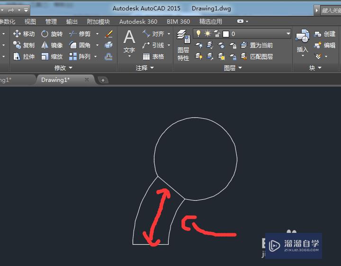Click the Create block (创建) tool
Viewport: 341px width, 266px height.
coord(325,34)
